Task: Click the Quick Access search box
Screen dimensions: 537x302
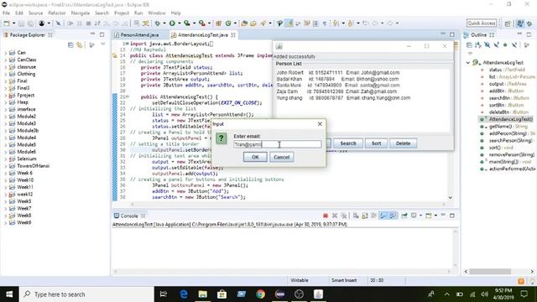Action: pyautogui.click(x=482, y=23)
